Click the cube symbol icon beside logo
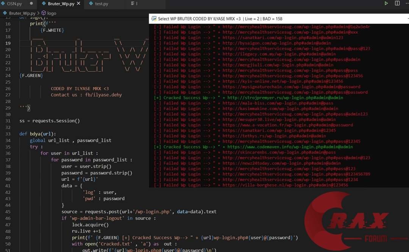 (x=44, y=13)
